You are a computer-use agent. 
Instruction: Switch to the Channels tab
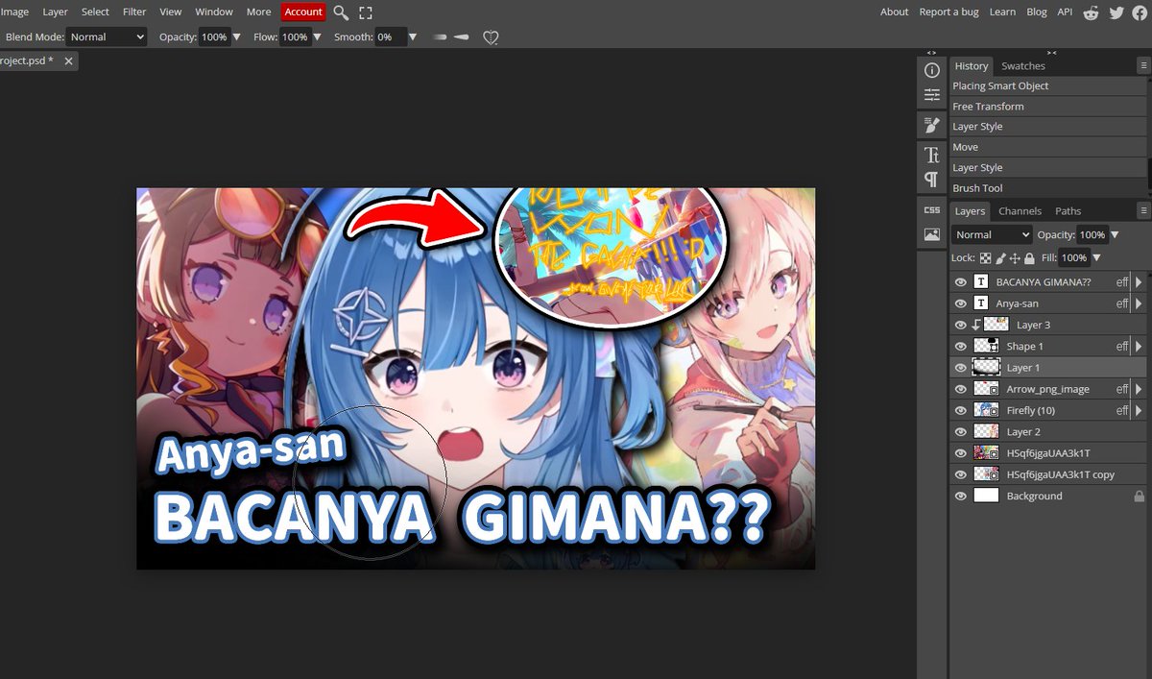click(1020, 211)
